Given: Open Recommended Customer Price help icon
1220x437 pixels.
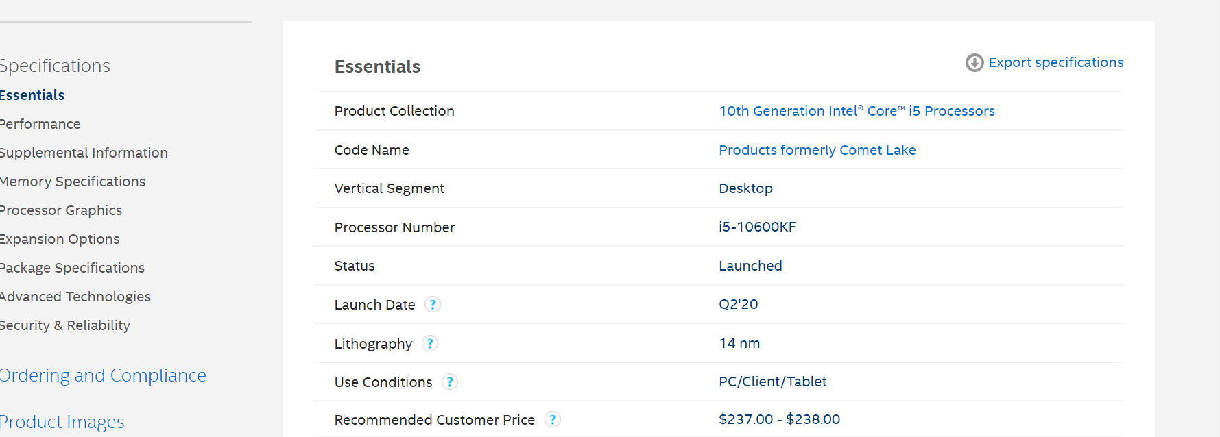Looking at the screenshot, I should (x=552, y=420).
